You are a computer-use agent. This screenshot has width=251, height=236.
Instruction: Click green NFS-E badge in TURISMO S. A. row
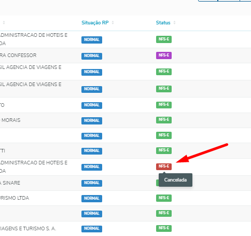164,228
